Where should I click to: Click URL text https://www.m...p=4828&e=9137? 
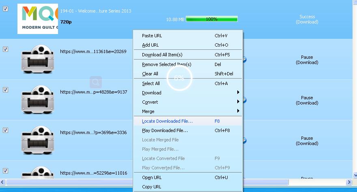pyautogui.click(x=94, y=92)
